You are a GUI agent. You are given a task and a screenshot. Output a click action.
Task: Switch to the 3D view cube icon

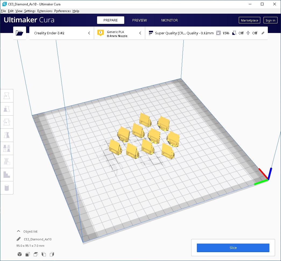19,254
